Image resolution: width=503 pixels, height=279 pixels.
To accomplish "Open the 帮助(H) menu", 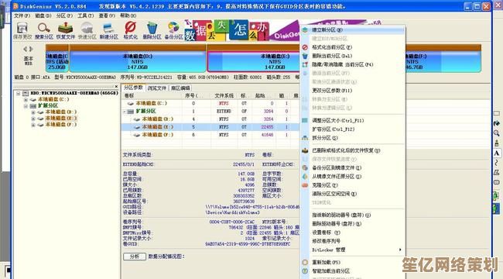I will click(x=128, y=15).
